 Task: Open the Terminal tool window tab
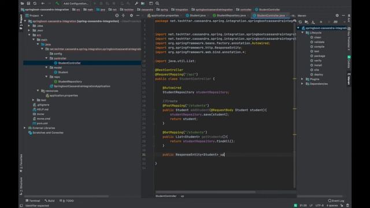(32, 200)
